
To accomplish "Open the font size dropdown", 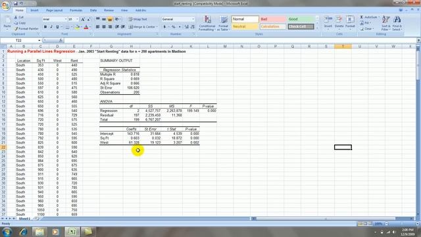I will pos(78,19).
